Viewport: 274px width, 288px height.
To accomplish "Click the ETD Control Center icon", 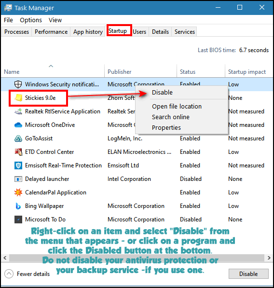I will click(x=18, y=152).
